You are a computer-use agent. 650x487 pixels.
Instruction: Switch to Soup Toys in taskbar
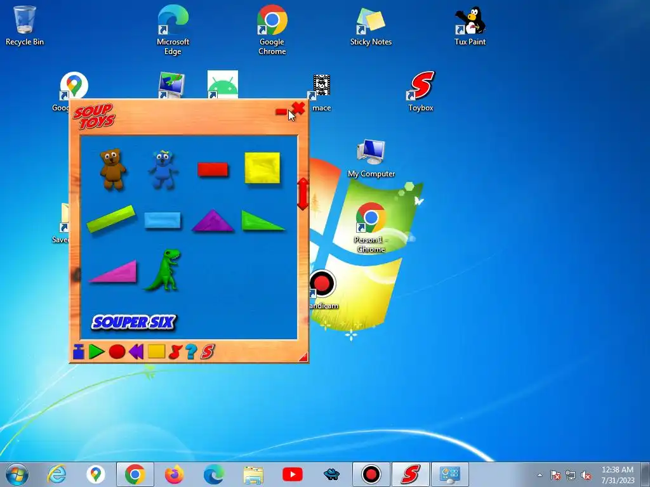411,474
